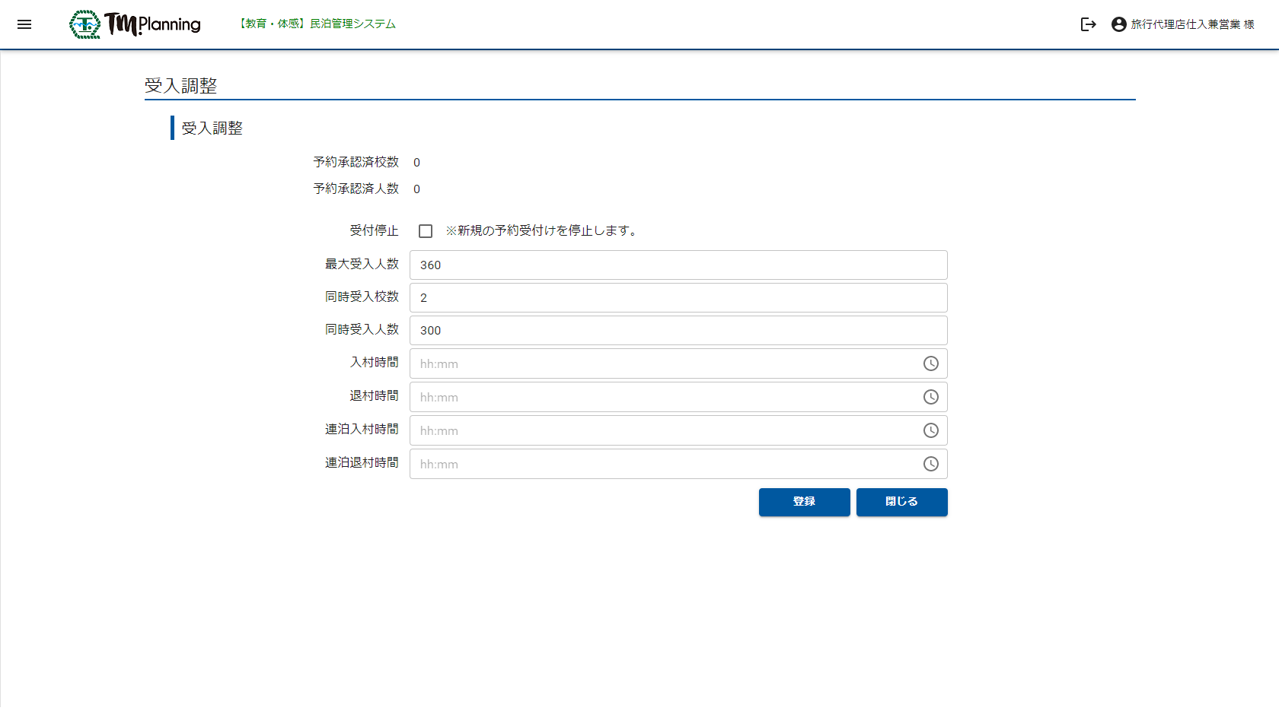Open clock picker for 連泊退村時間
The width and height of the screenshot is (1279, 714).
click(930, 464)
